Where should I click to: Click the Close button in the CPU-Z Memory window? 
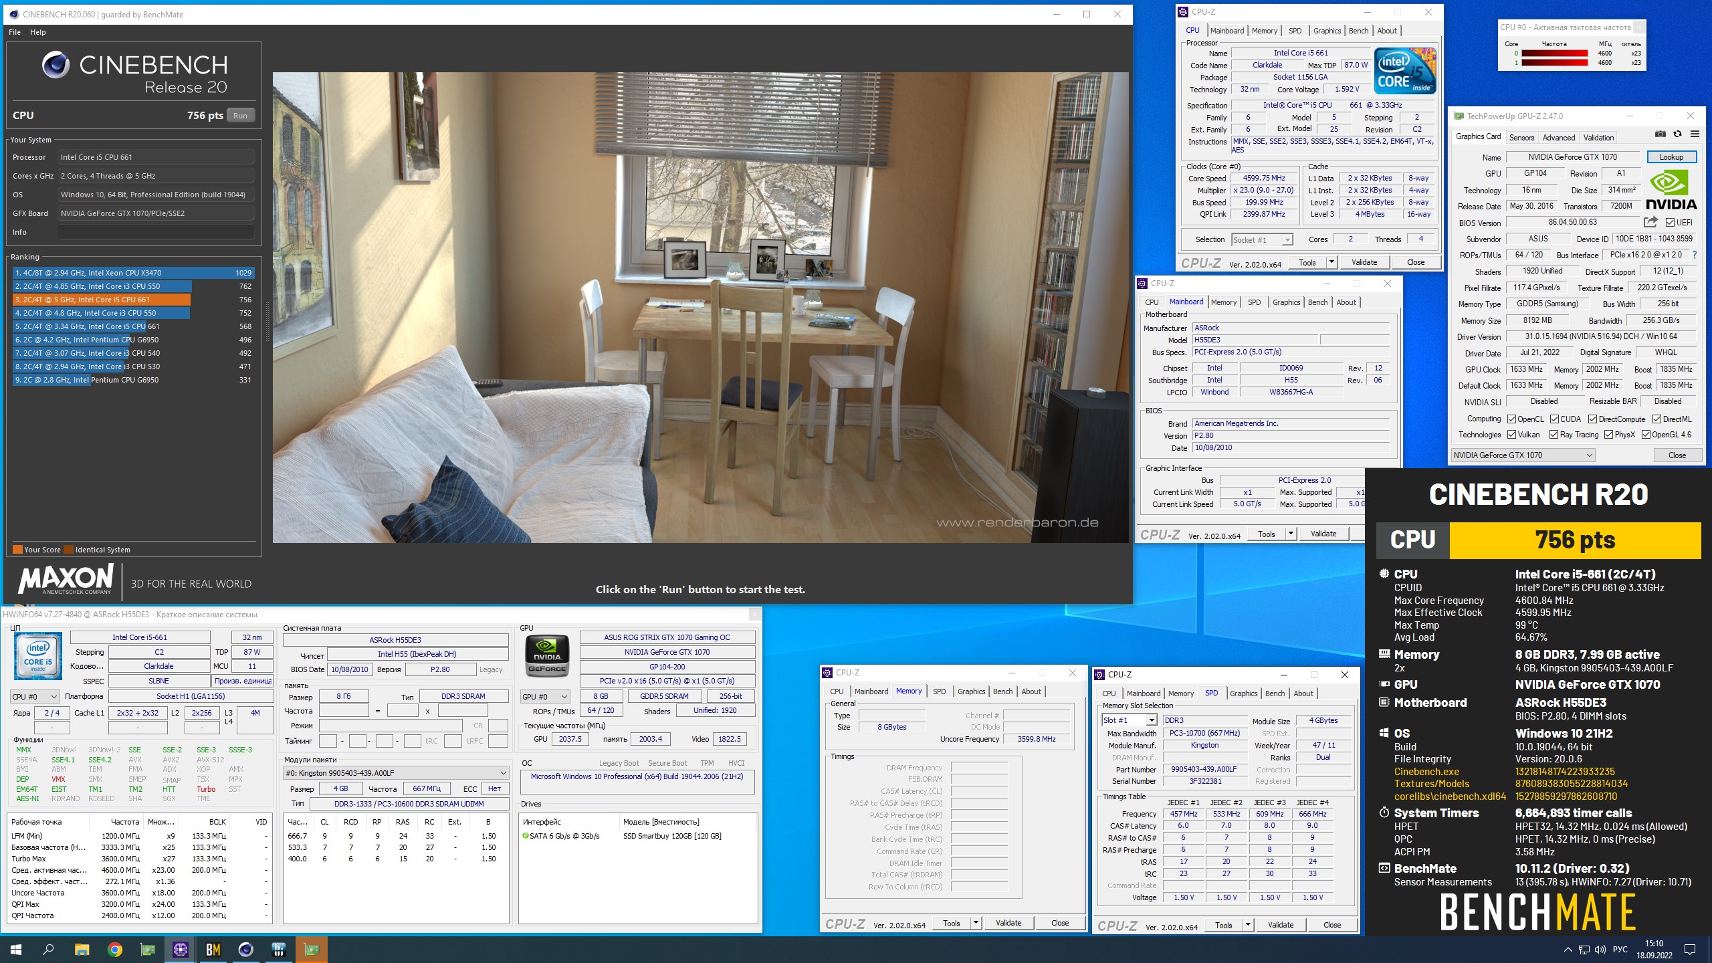click(1060, 923)
